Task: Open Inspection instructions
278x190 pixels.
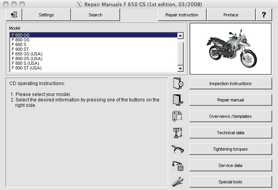Action: [x=230, y=83]
